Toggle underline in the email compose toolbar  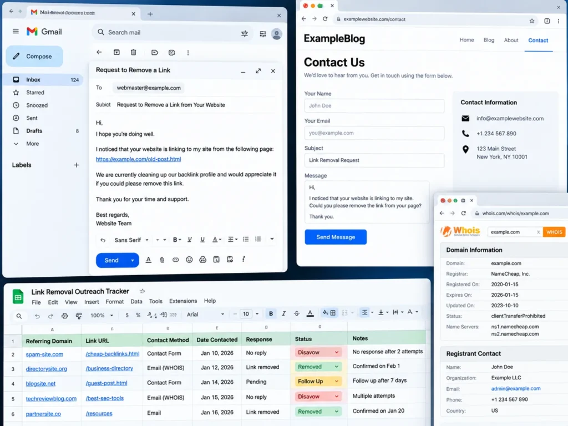pyautogui.click(x=202, y=240)
